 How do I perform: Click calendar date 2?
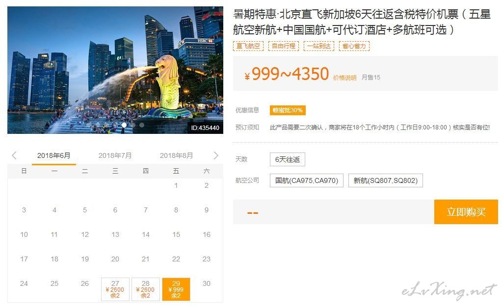tap(207, 185)
